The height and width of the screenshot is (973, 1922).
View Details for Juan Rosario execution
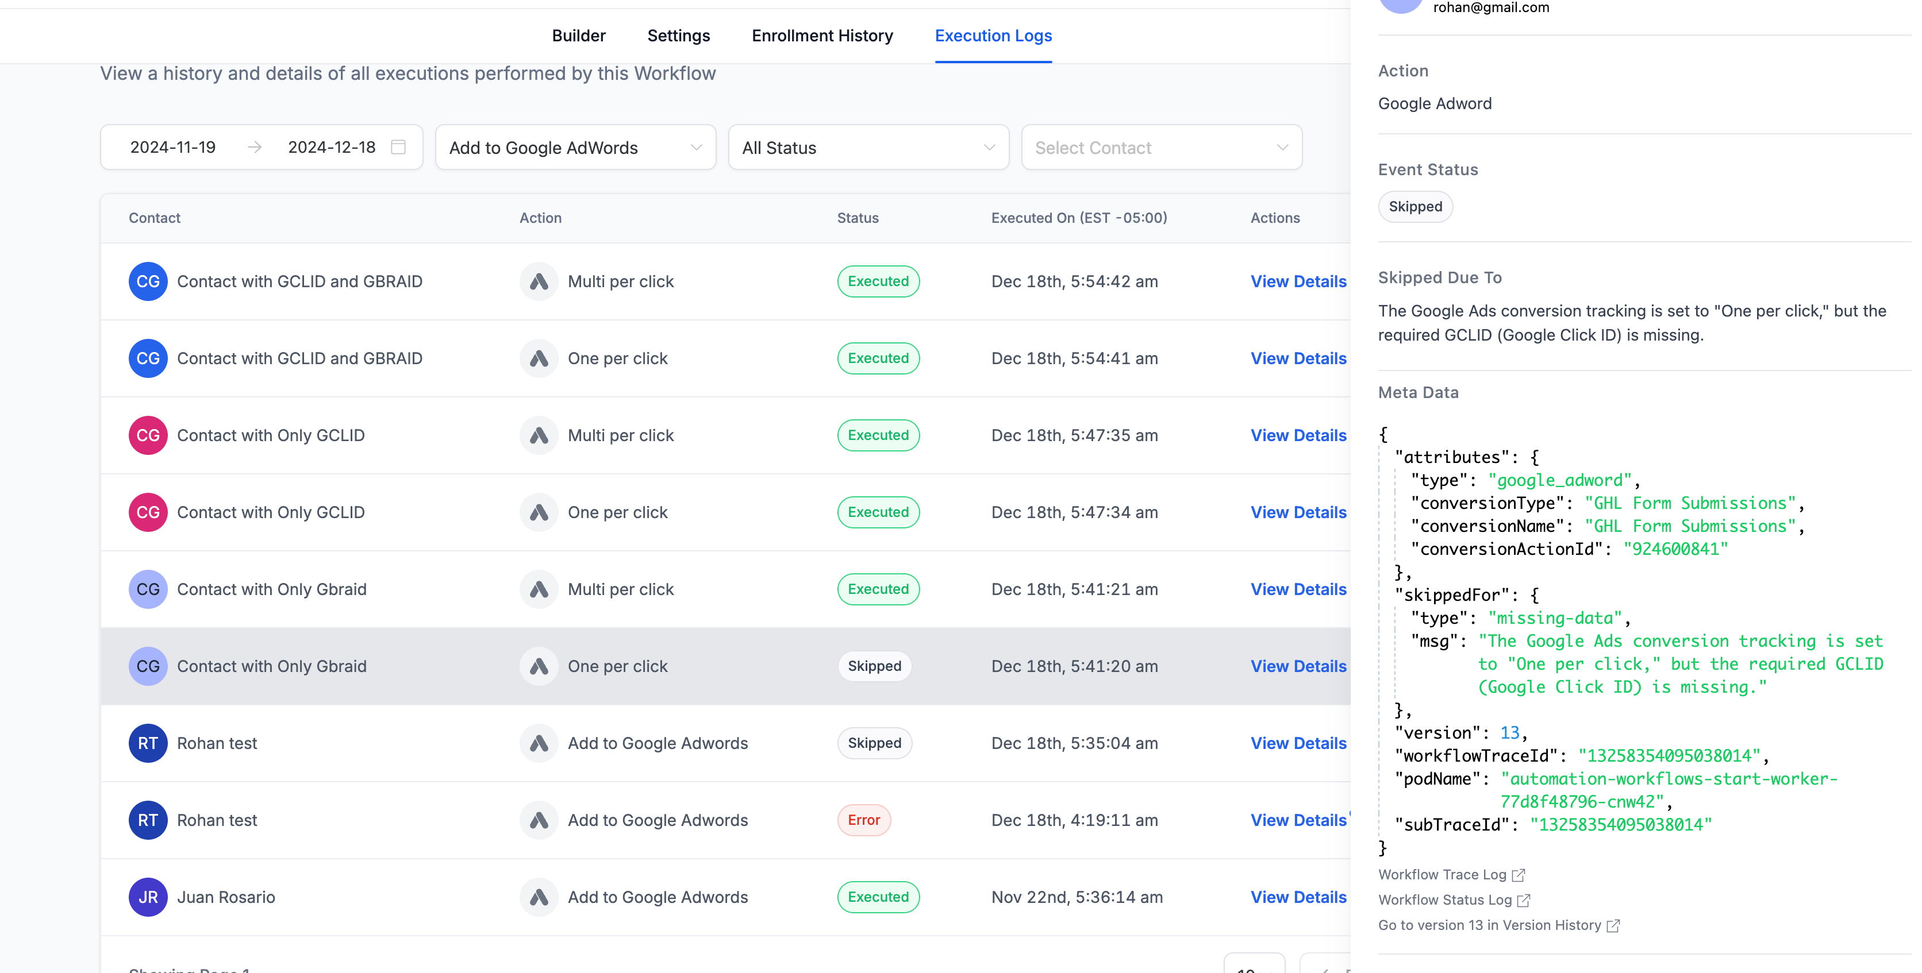pyautogui.click(x=1298, y=897)
